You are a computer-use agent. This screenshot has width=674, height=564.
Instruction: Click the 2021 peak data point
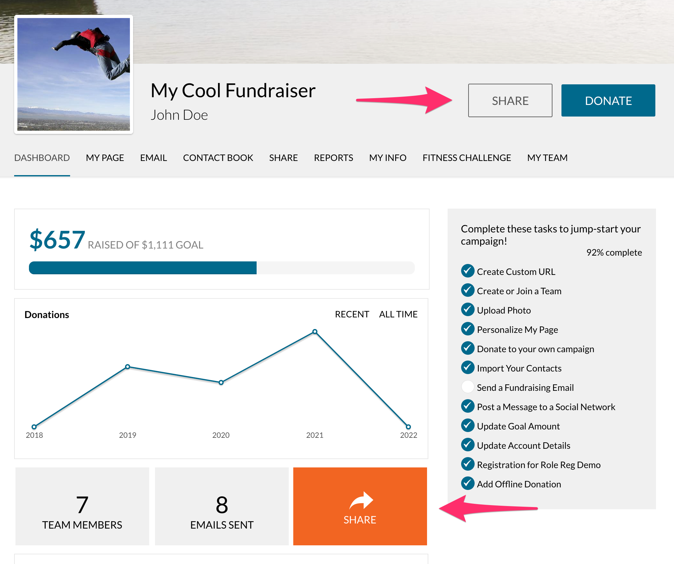315,332
